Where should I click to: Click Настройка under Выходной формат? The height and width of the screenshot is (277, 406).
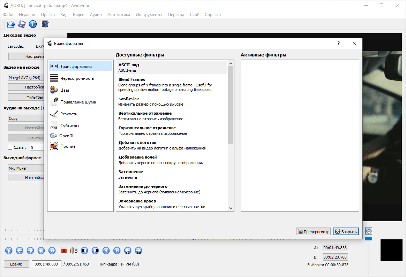(26, 178)
